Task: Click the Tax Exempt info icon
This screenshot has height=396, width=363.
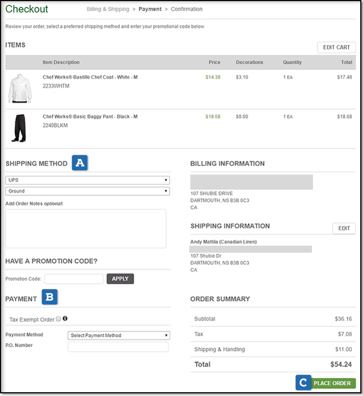Action: pyautogui.click(x=65, y=319)
